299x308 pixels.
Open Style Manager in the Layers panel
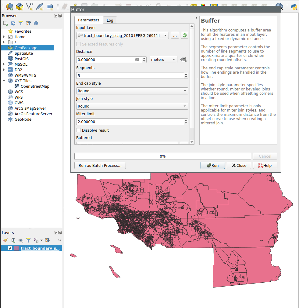coord(5,240)
